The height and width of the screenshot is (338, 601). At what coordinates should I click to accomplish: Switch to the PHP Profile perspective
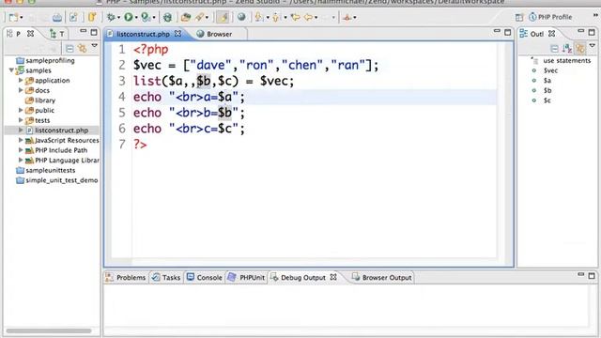(x=550, y=17)
